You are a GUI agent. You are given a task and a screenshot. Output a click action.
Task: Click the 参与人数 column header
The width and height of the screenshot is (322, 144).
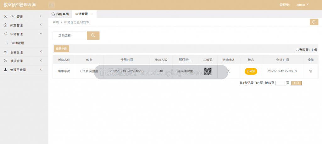tap(161, 60)
